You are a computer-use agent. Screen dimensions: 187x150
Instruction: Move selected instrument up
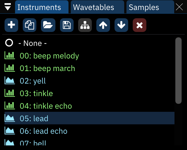click(103, 25)
